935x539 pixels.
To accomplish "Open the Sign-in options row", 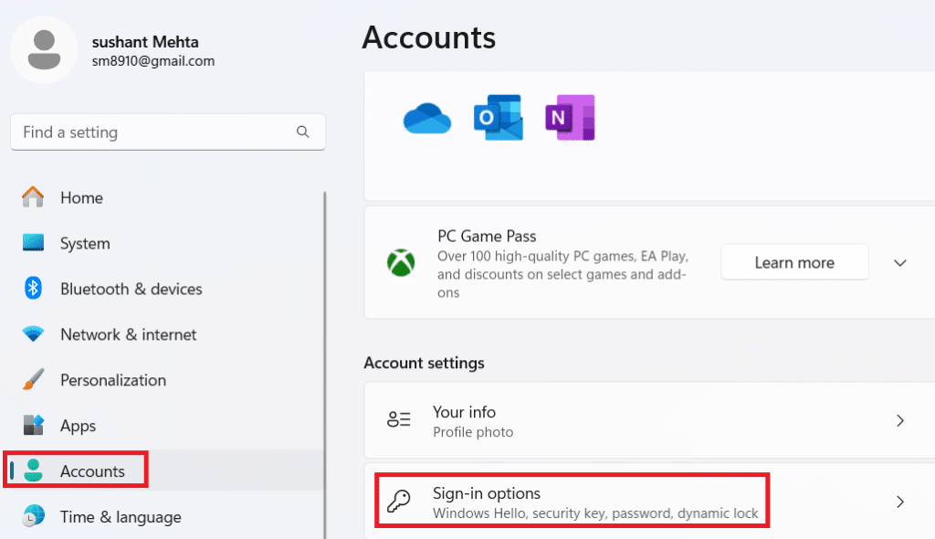I will [649, 502].
